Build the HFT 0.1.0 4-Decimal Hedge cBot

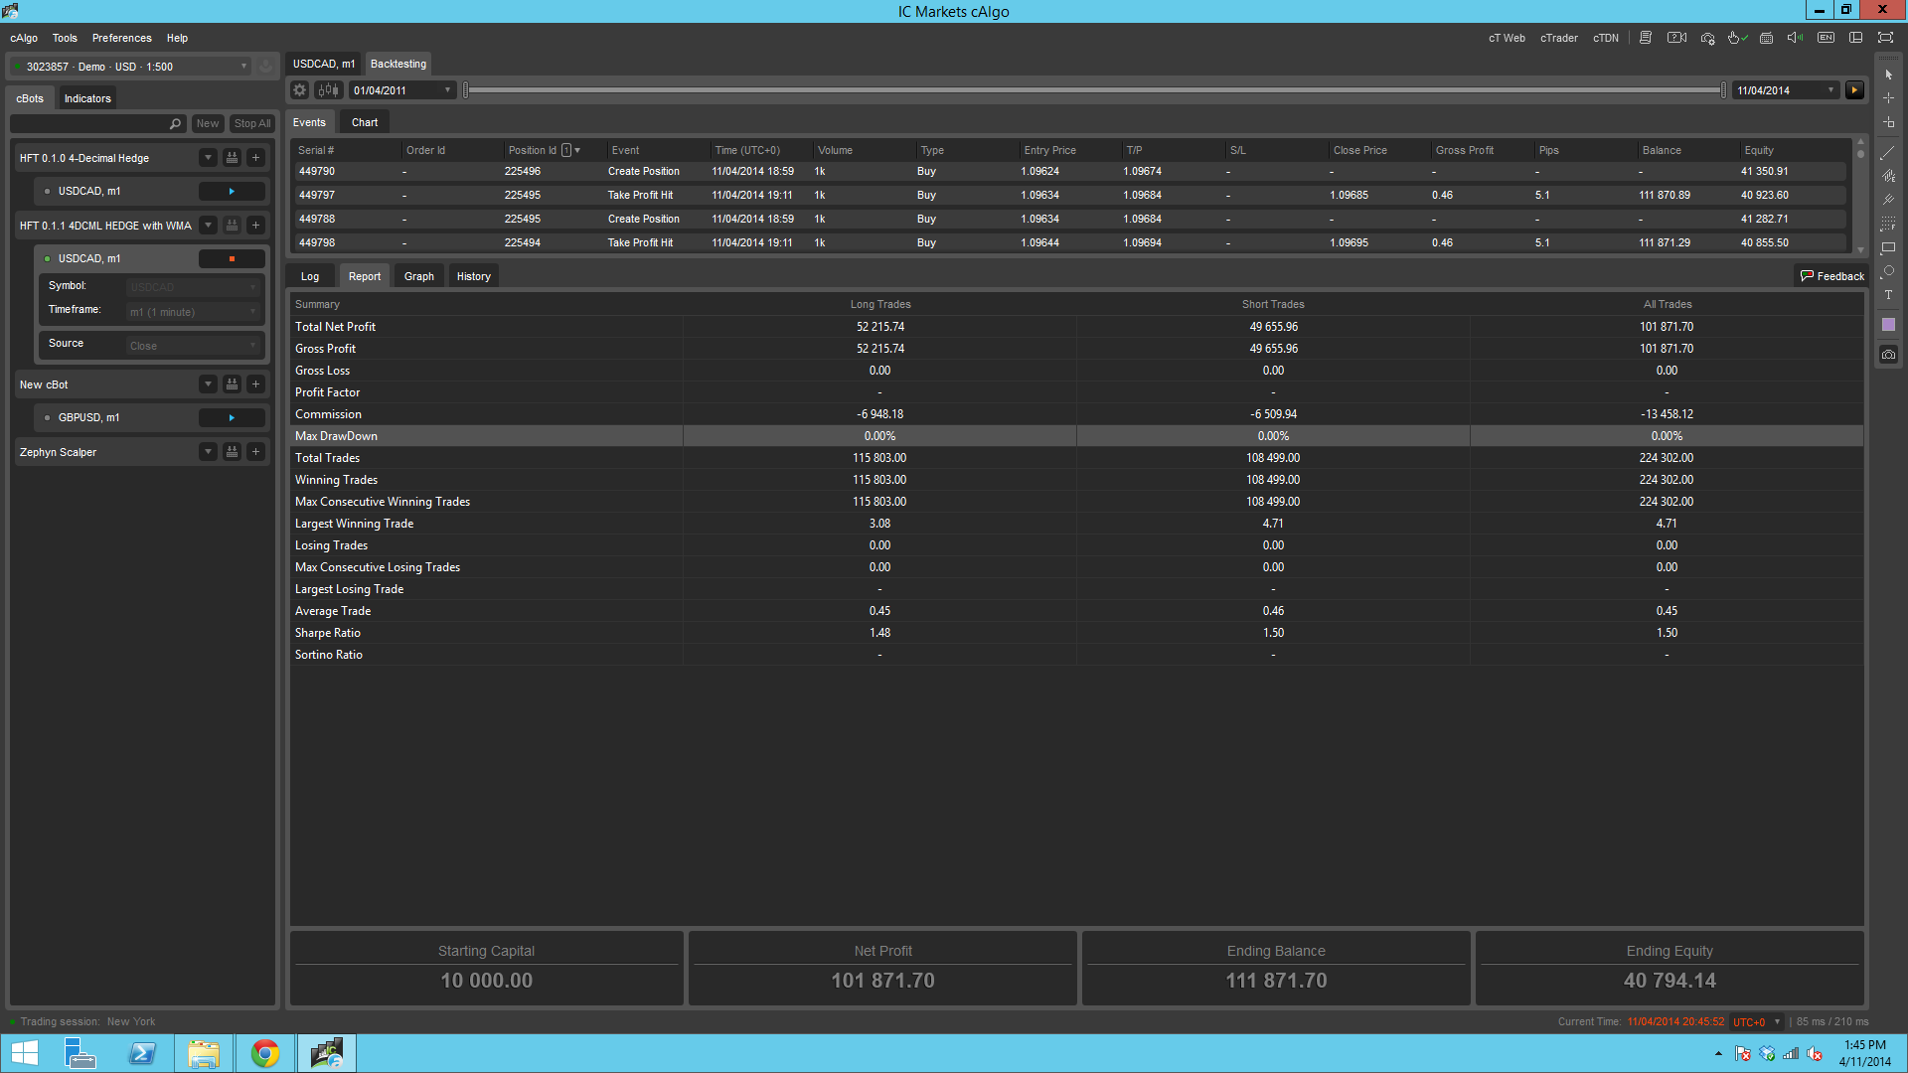(232, 158)
